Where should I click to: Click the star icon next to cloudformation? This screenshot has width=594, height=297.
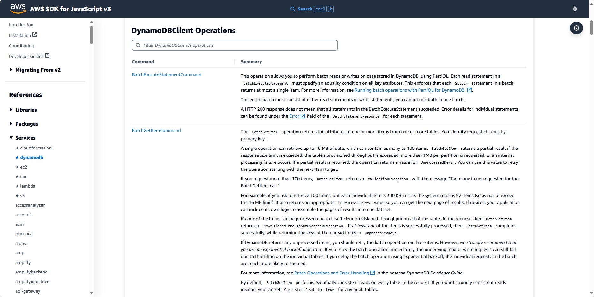[17, 148]
